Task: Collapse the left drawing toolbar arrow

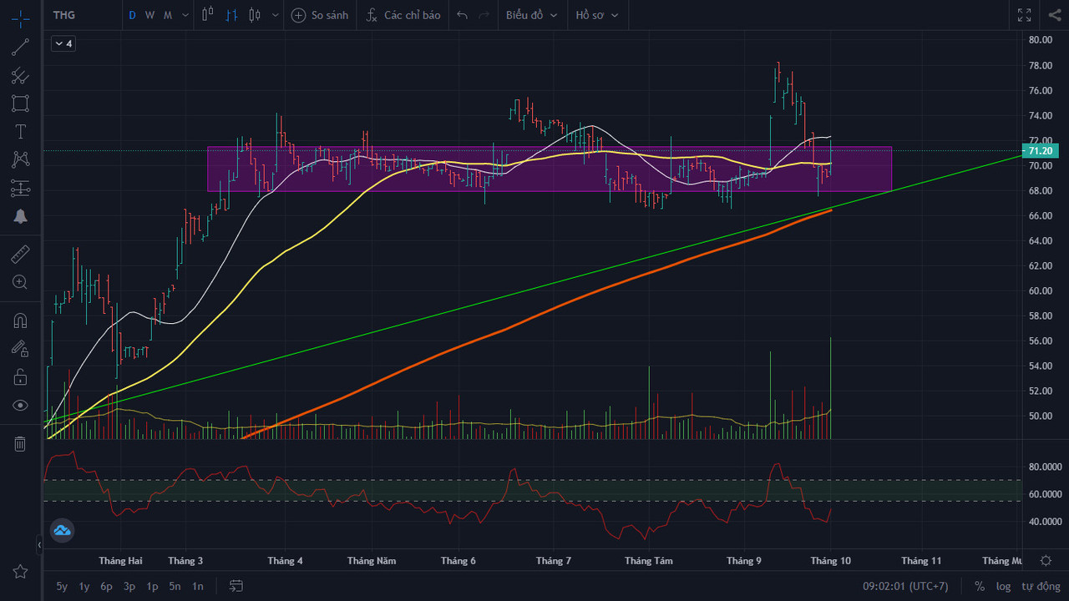Action: (x=39, y=545)
